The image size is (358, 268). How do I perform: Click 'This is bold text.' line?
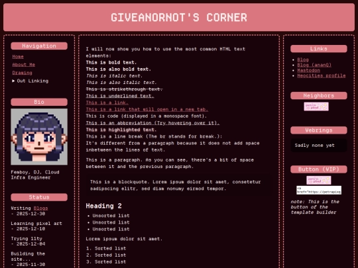click(x=111, y=62)
